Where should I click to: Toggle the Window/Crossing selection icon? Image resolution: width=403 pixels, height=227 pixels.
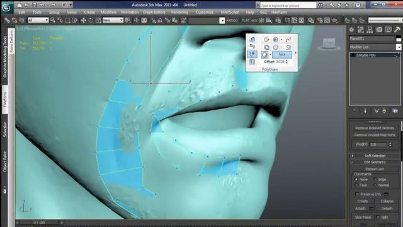(x=74, y=20)
